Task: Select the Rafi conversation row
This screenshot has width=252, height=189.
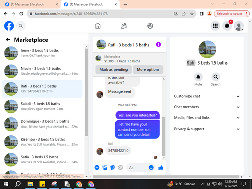Action: [x=42, y=89]
